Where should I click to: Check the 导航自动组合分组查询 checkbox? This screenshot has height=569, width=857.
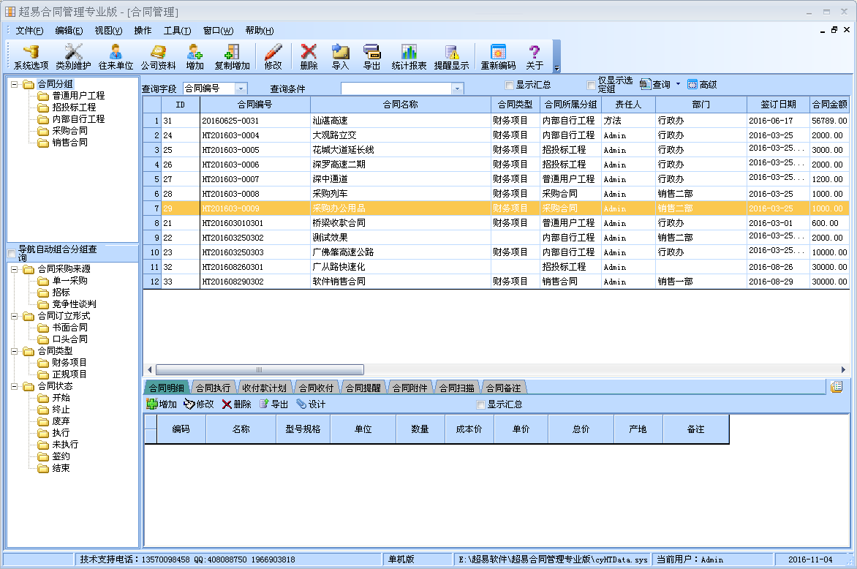tap(11, 254)
